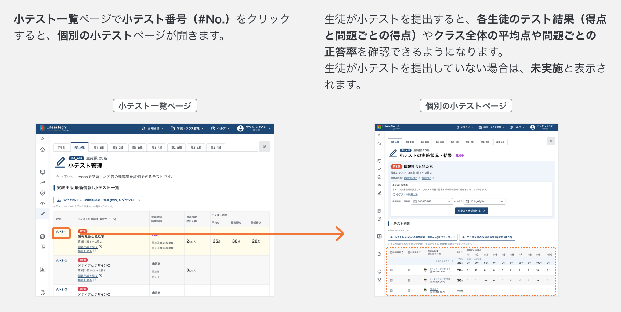Open settings gear on individual quiz page
Image resolution: width=621 pixels, height=312 pixels.
point(551,141)
